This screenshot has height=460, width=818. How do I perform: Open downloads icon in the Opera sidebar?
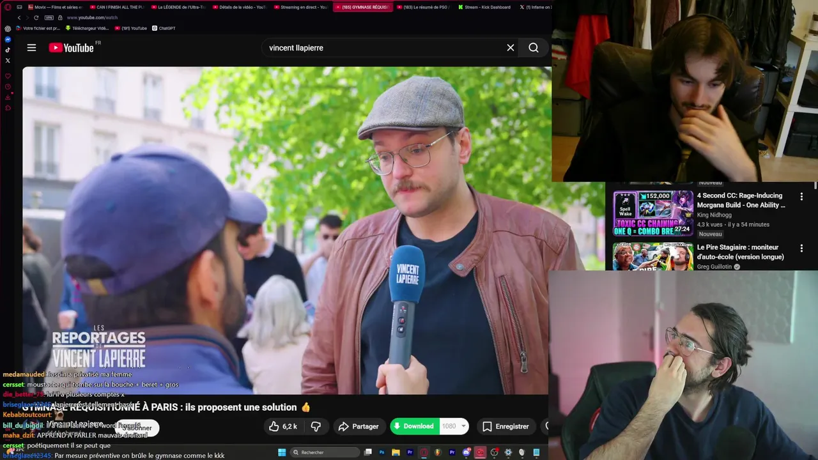point(8,97)
